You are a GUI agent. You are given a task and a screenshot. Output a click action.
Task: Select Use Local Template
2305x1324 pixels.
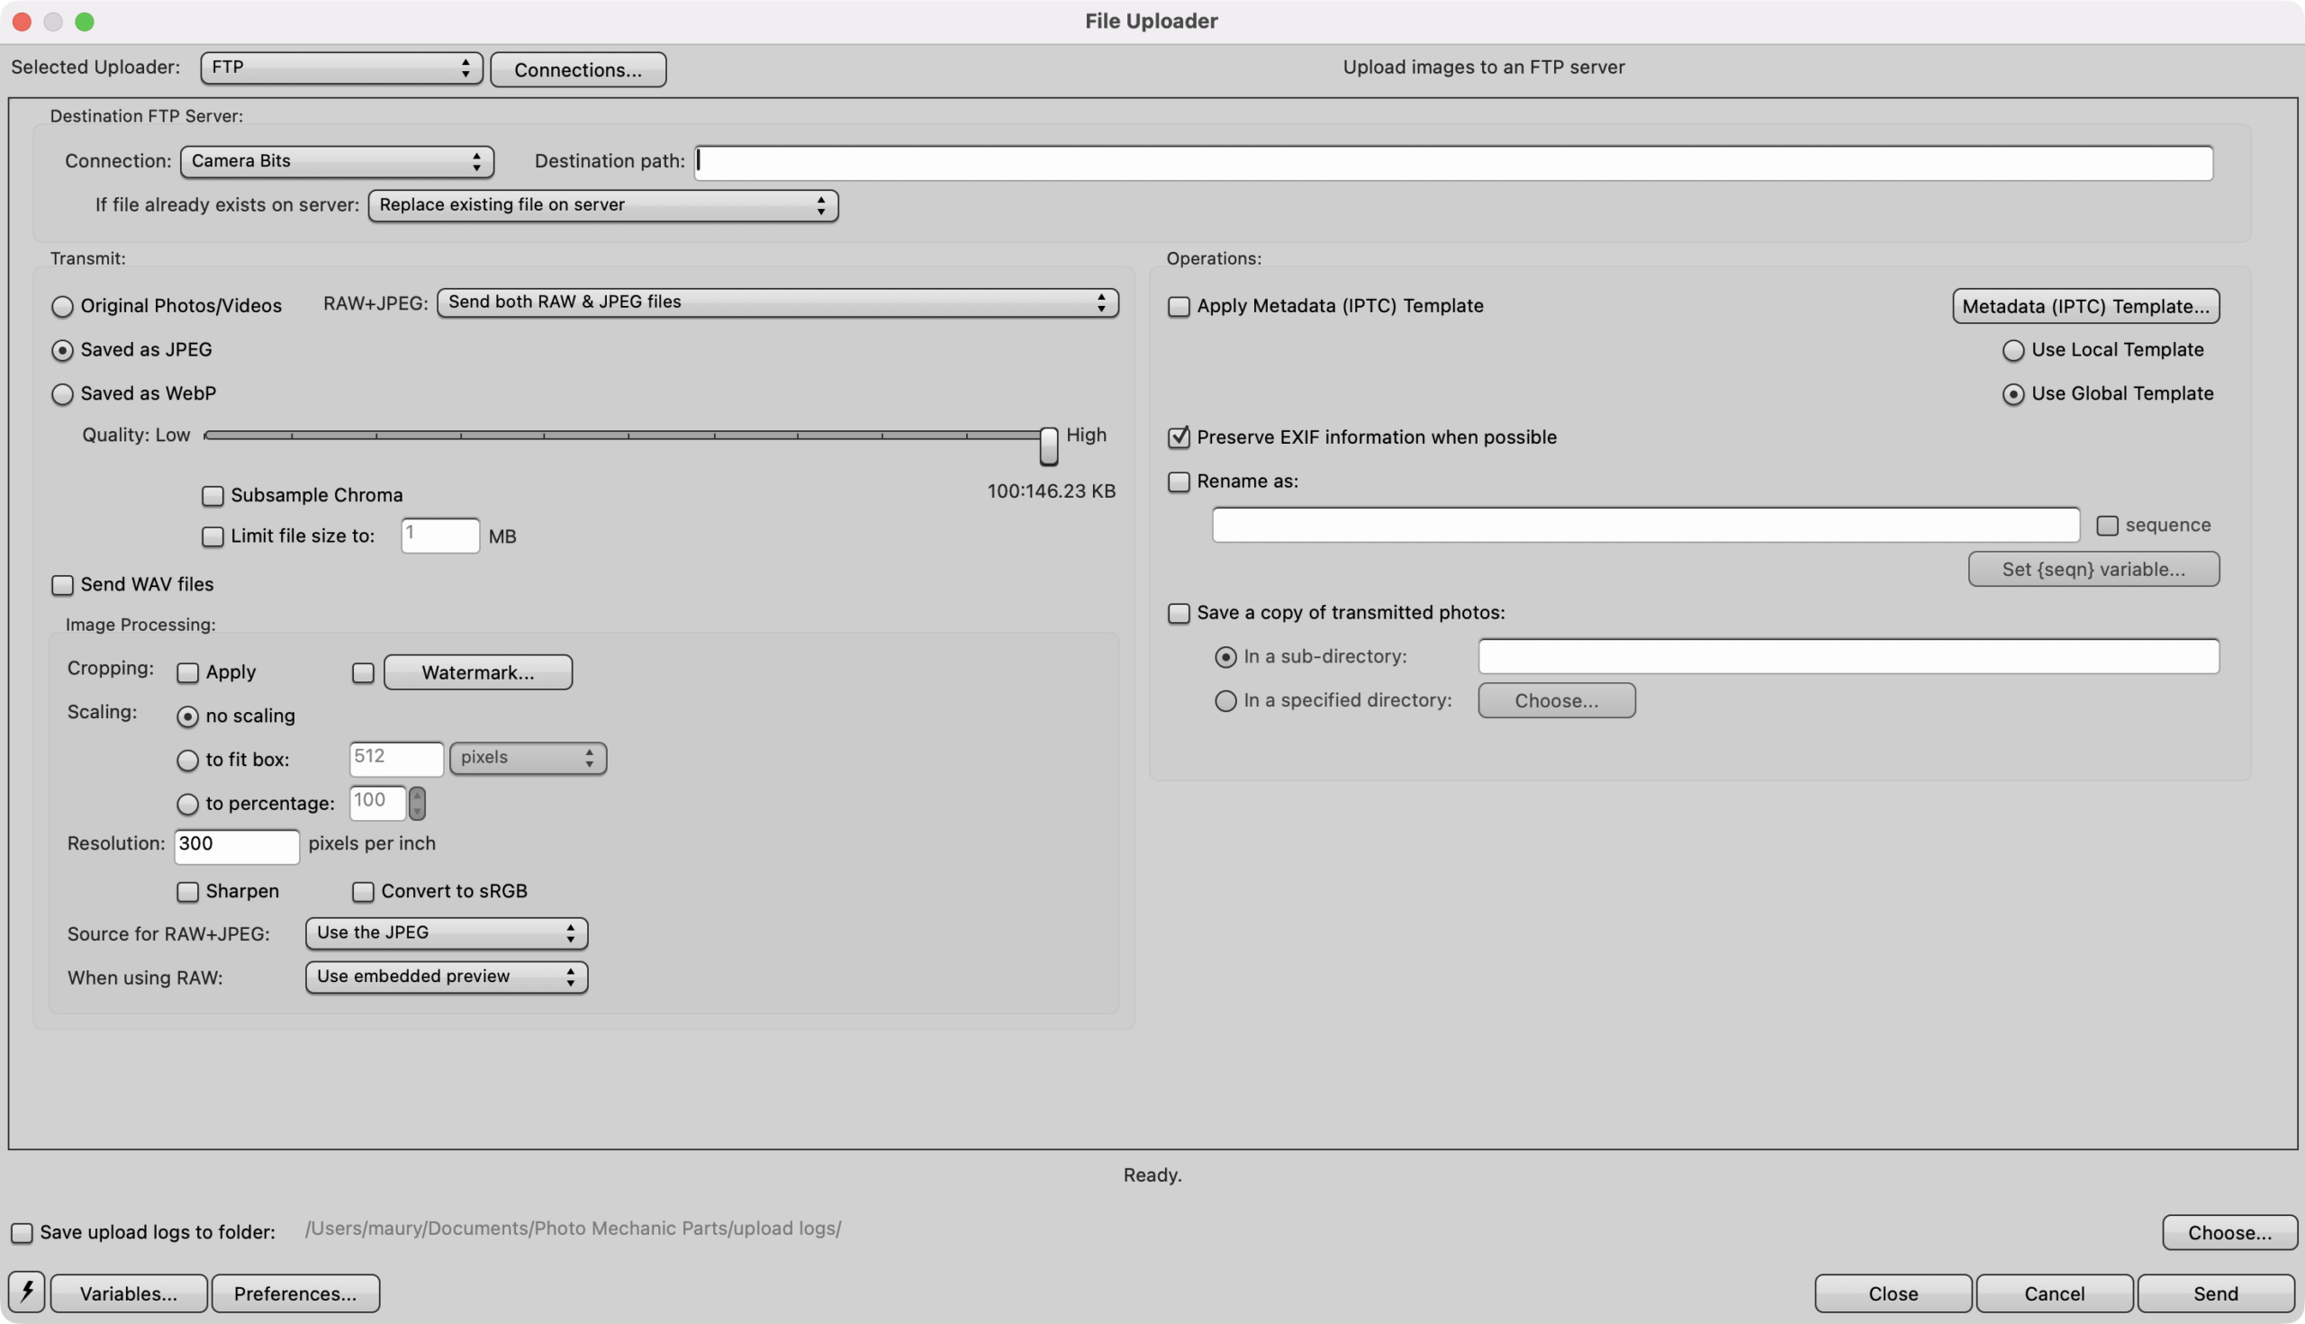[x=2013, y=350]
